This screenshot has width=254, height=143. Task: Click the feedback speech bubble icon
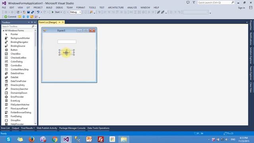tap(188, 2)
